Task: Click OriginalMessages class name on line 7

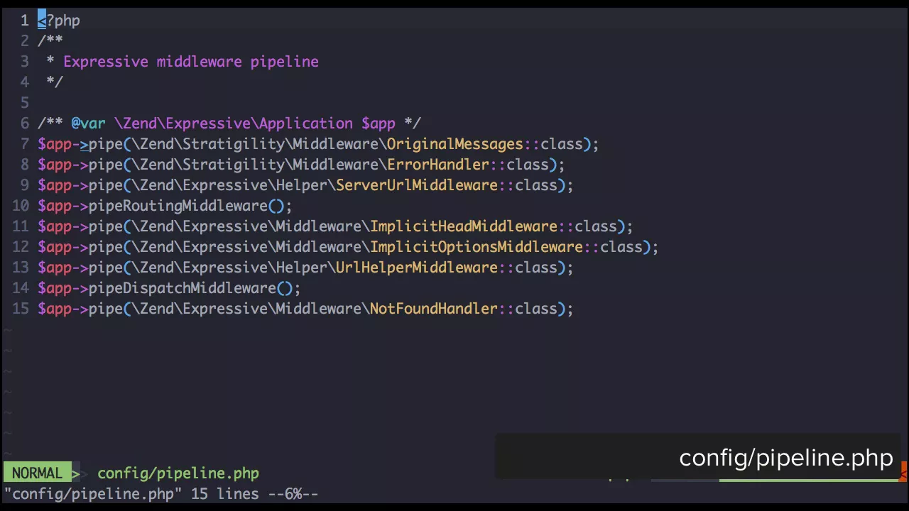Action: tap(454, 144)
